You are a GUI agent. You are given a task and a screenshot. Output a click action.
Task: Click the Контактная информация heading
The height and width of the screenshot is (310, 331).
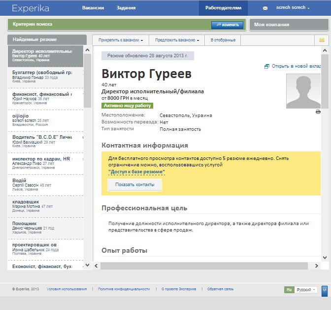(145, 145)
